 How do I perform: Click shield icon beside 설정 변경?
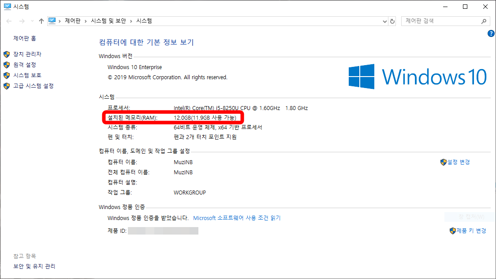coord(444,162)
